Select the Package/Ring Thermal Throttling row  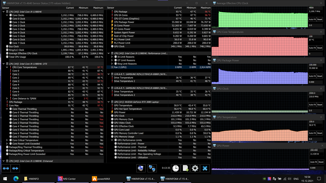[x=53, y=147]
